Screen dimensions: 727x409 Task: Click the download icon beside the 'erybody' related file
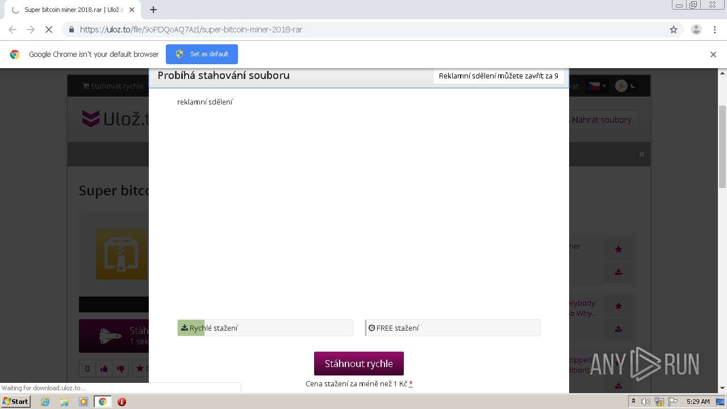619,329
